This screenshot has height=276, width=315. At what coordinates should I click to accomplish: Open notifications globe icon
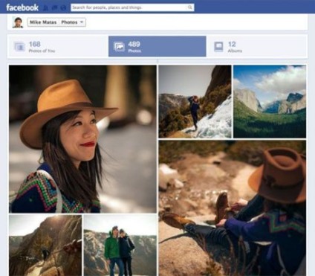click(x=63, y=8)
